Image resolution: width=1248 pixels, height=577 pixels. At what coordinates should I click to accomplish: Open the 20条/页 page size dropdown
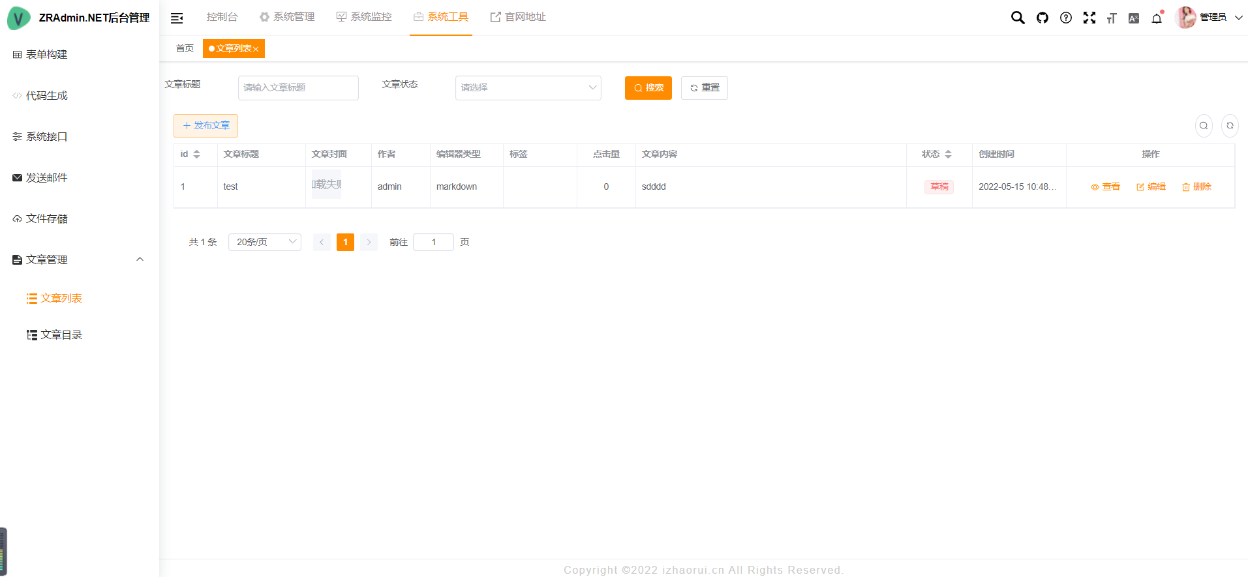coord(264,242)
